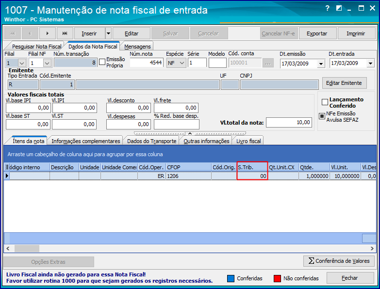Click the Fechar button

click(350, 278)
